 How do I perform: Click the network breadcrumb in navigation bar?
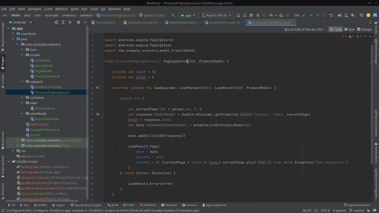pos(86,15)
